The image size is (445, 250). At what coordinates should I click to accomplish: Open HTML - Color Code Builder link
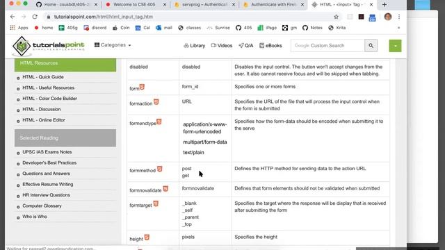coord(49,99)
